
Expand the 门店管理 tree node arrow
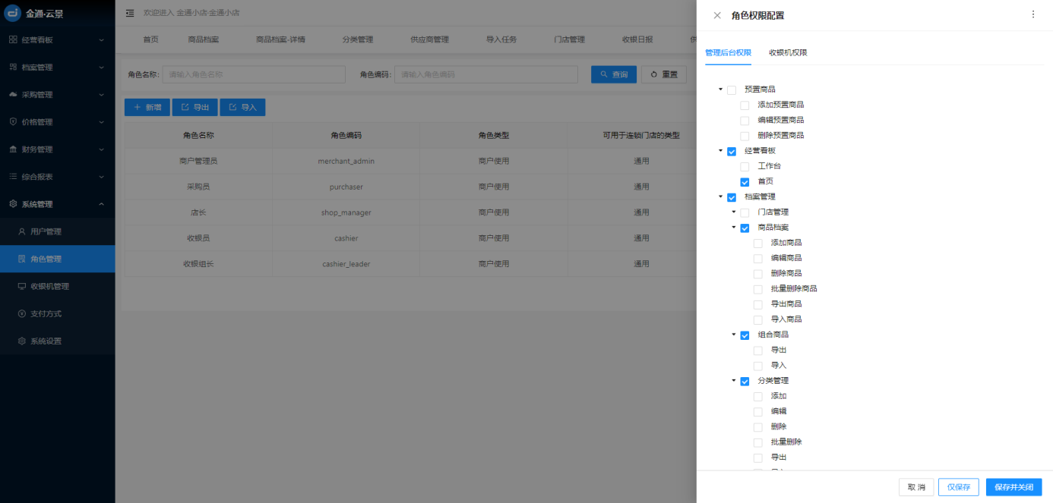[x=733, y=212]
